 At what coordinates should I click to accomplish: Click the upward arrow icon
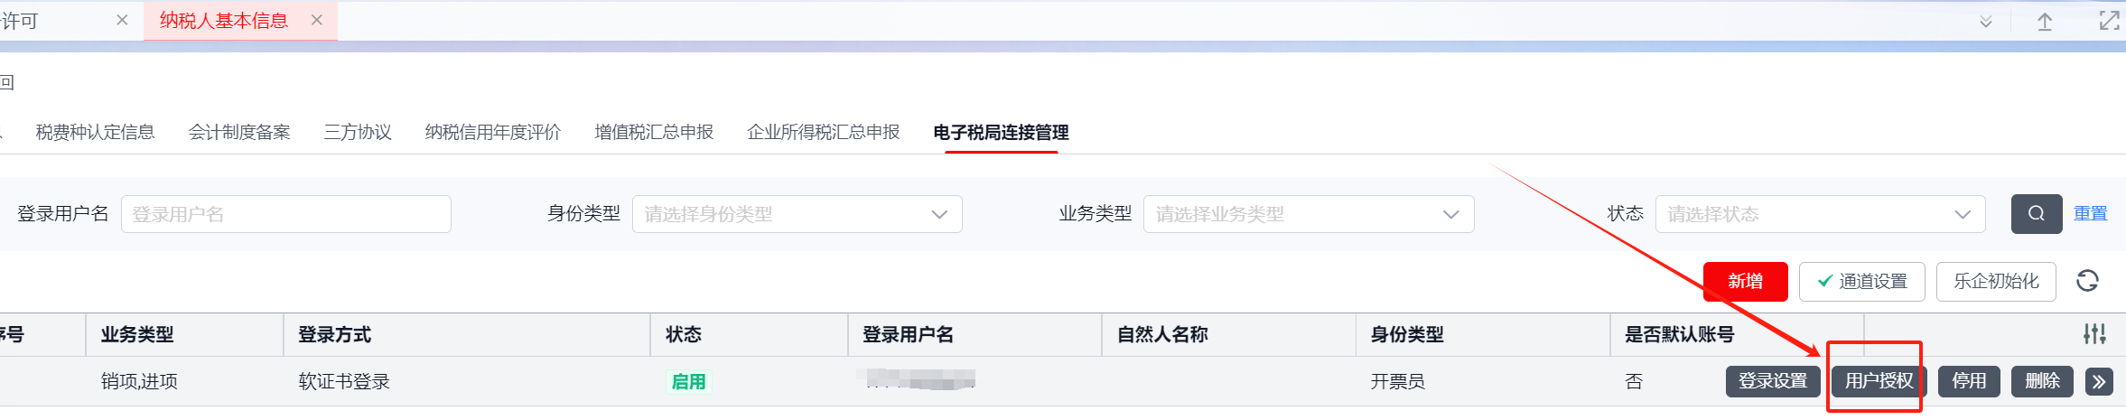pos(2045,21)
